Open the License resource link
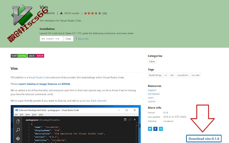 [151, 102]
